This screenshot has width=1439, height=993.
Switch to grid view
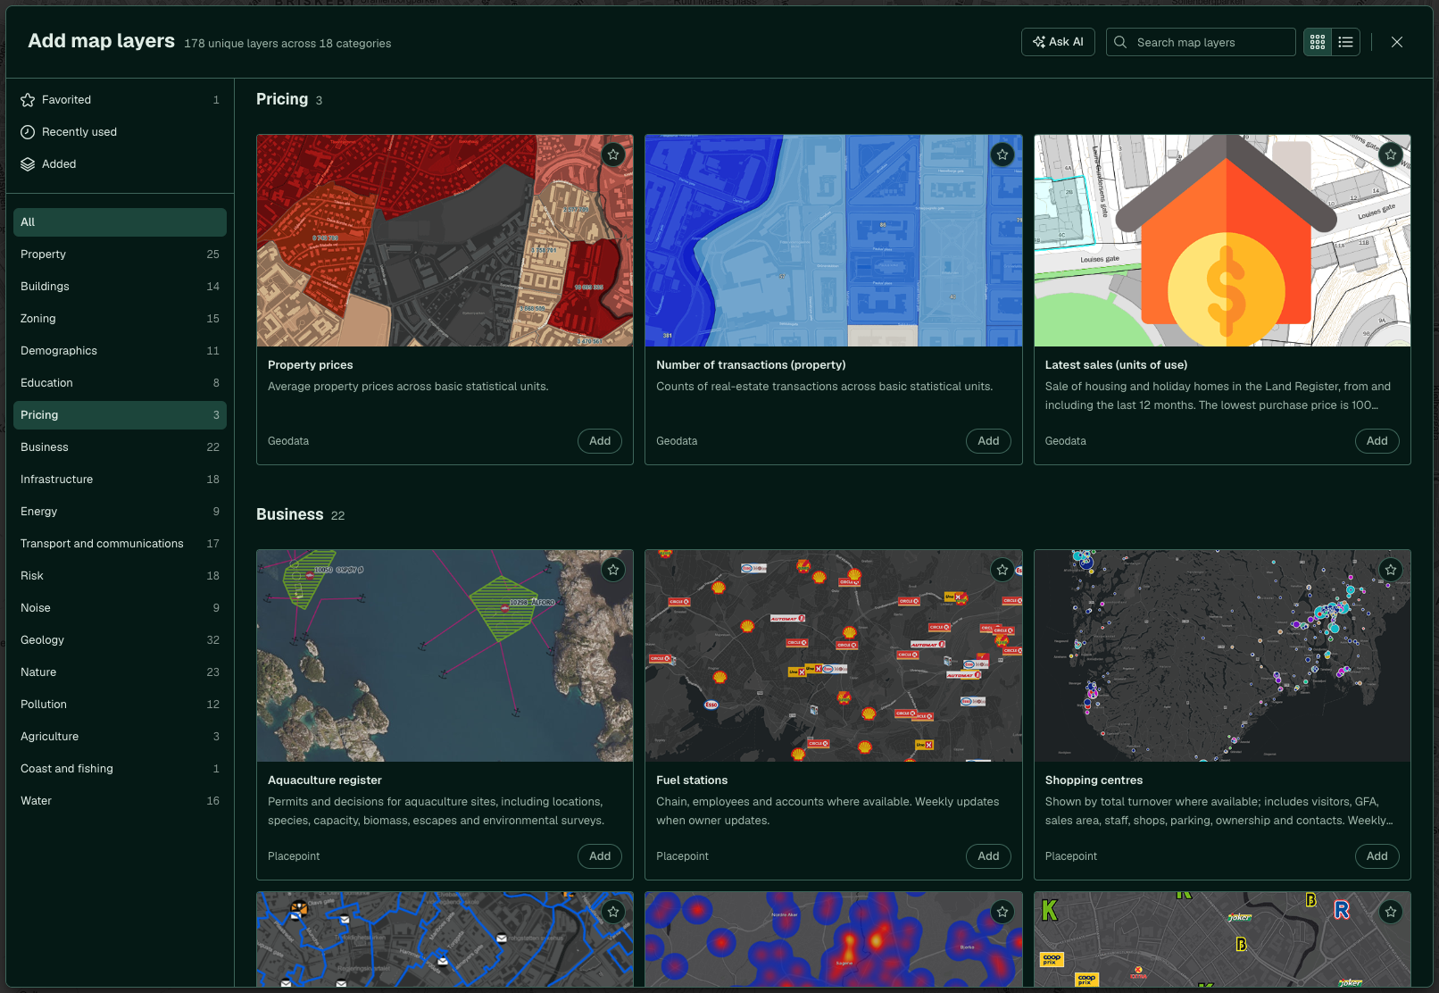1318,42
